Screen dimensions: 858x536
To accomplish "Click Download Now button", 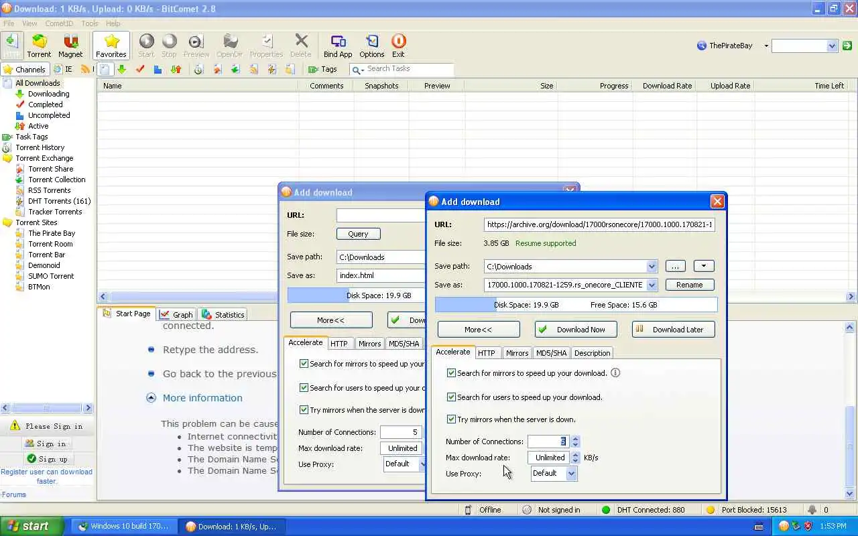I will pos(576,330).
